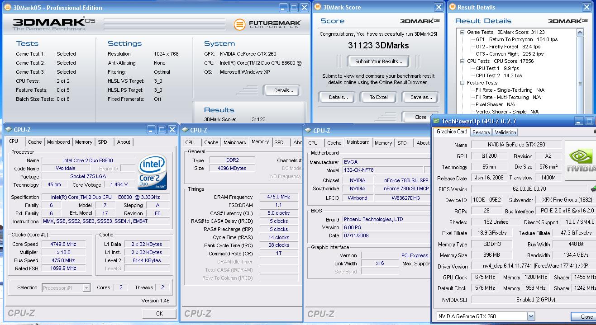Image resolution: width=596 pixels, height=325 pixels.
Task: Click the Futuremark Corporation logo
Action: [x=267, y=24]
